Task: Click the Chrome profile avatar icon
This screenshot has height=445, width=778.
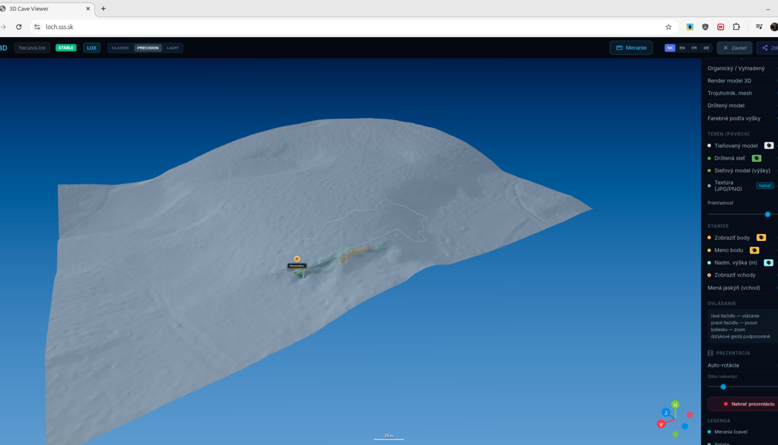Action: click(x=773, y=26)
